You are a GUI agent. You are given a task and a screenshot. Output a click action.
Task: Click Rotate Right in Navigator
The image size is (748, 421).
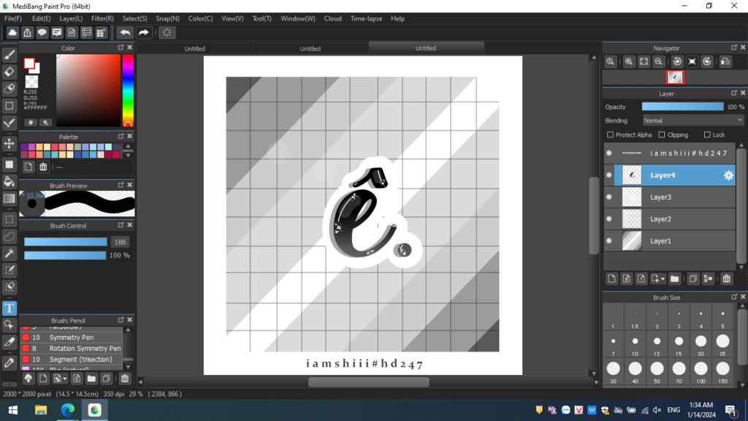tap(707, 61)
